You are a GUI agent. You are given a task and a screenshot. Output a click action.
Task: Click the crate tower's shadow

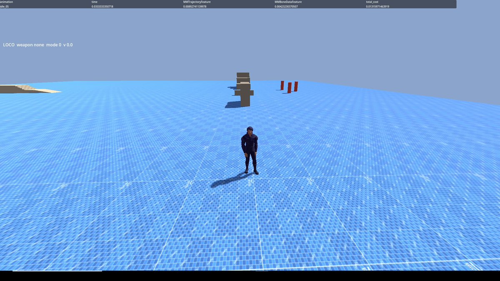tap(233, 104)
